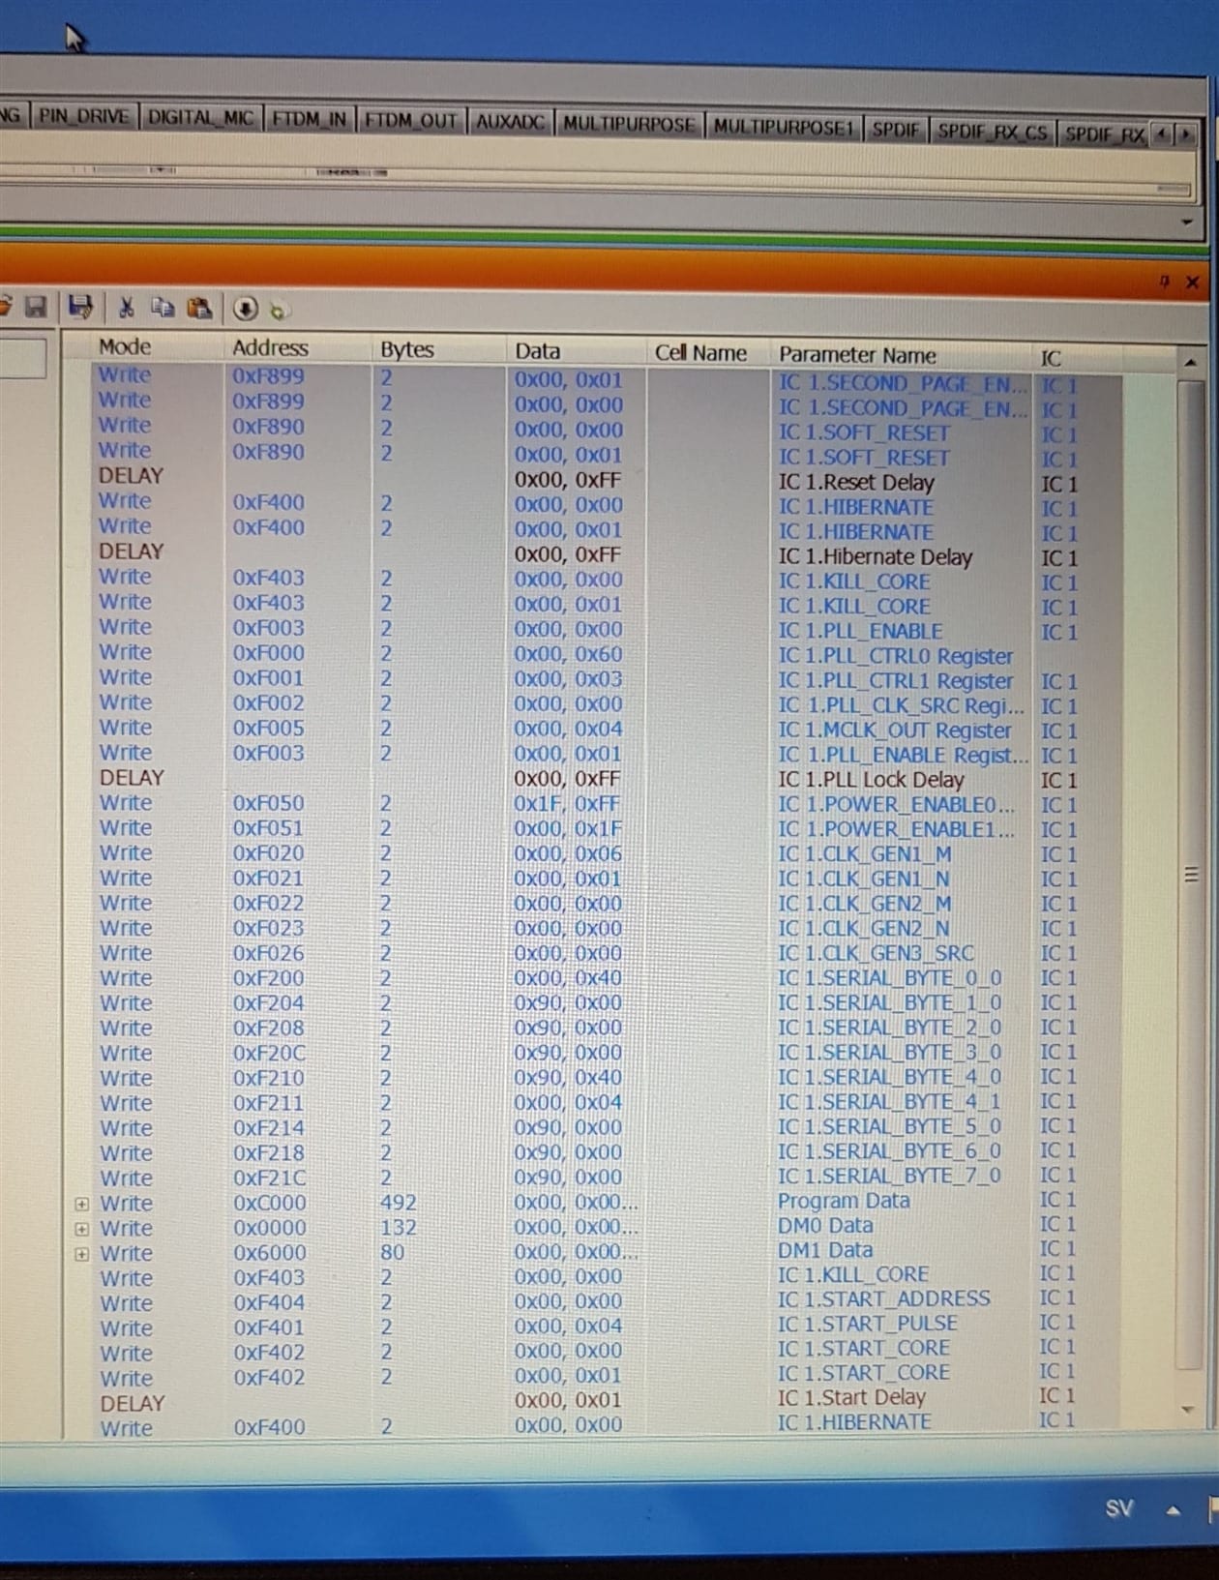
Task: Switch to the SPDIF tab
Action: [x=895, y=130]
